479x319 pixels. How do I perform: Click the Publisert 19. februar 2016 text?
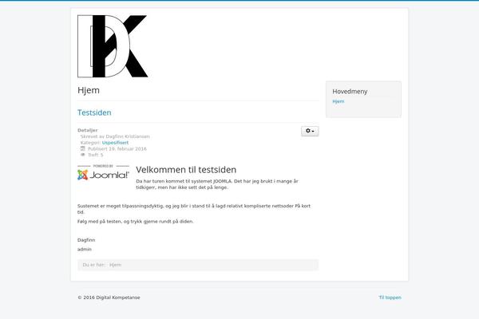pyautogui.click(x=117, y=148)
